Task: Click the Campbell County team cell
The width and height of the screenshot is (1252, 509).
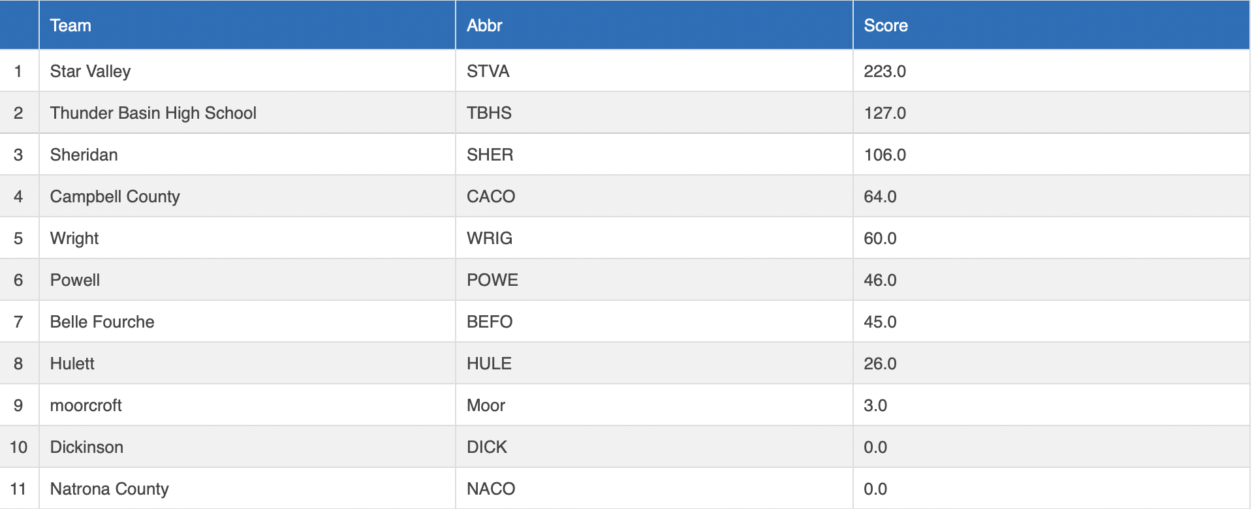Action: click(114, 196)
